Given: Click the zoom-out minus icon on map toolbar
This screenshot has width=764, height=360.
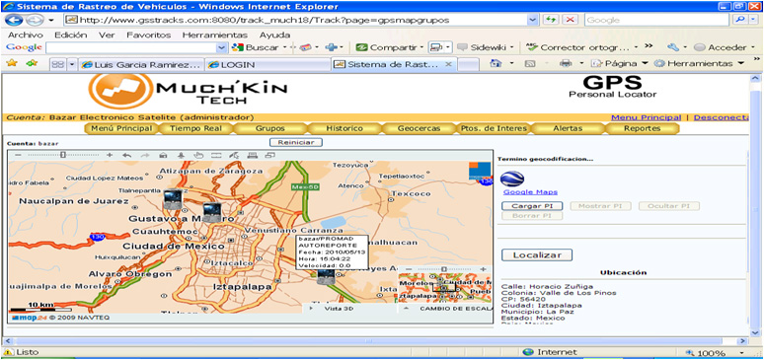Looking at the screenshot, I should coord(18,155).
